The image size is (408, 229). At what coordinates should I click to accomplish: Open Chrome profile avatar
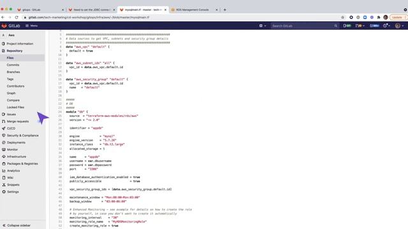[386, 17]
